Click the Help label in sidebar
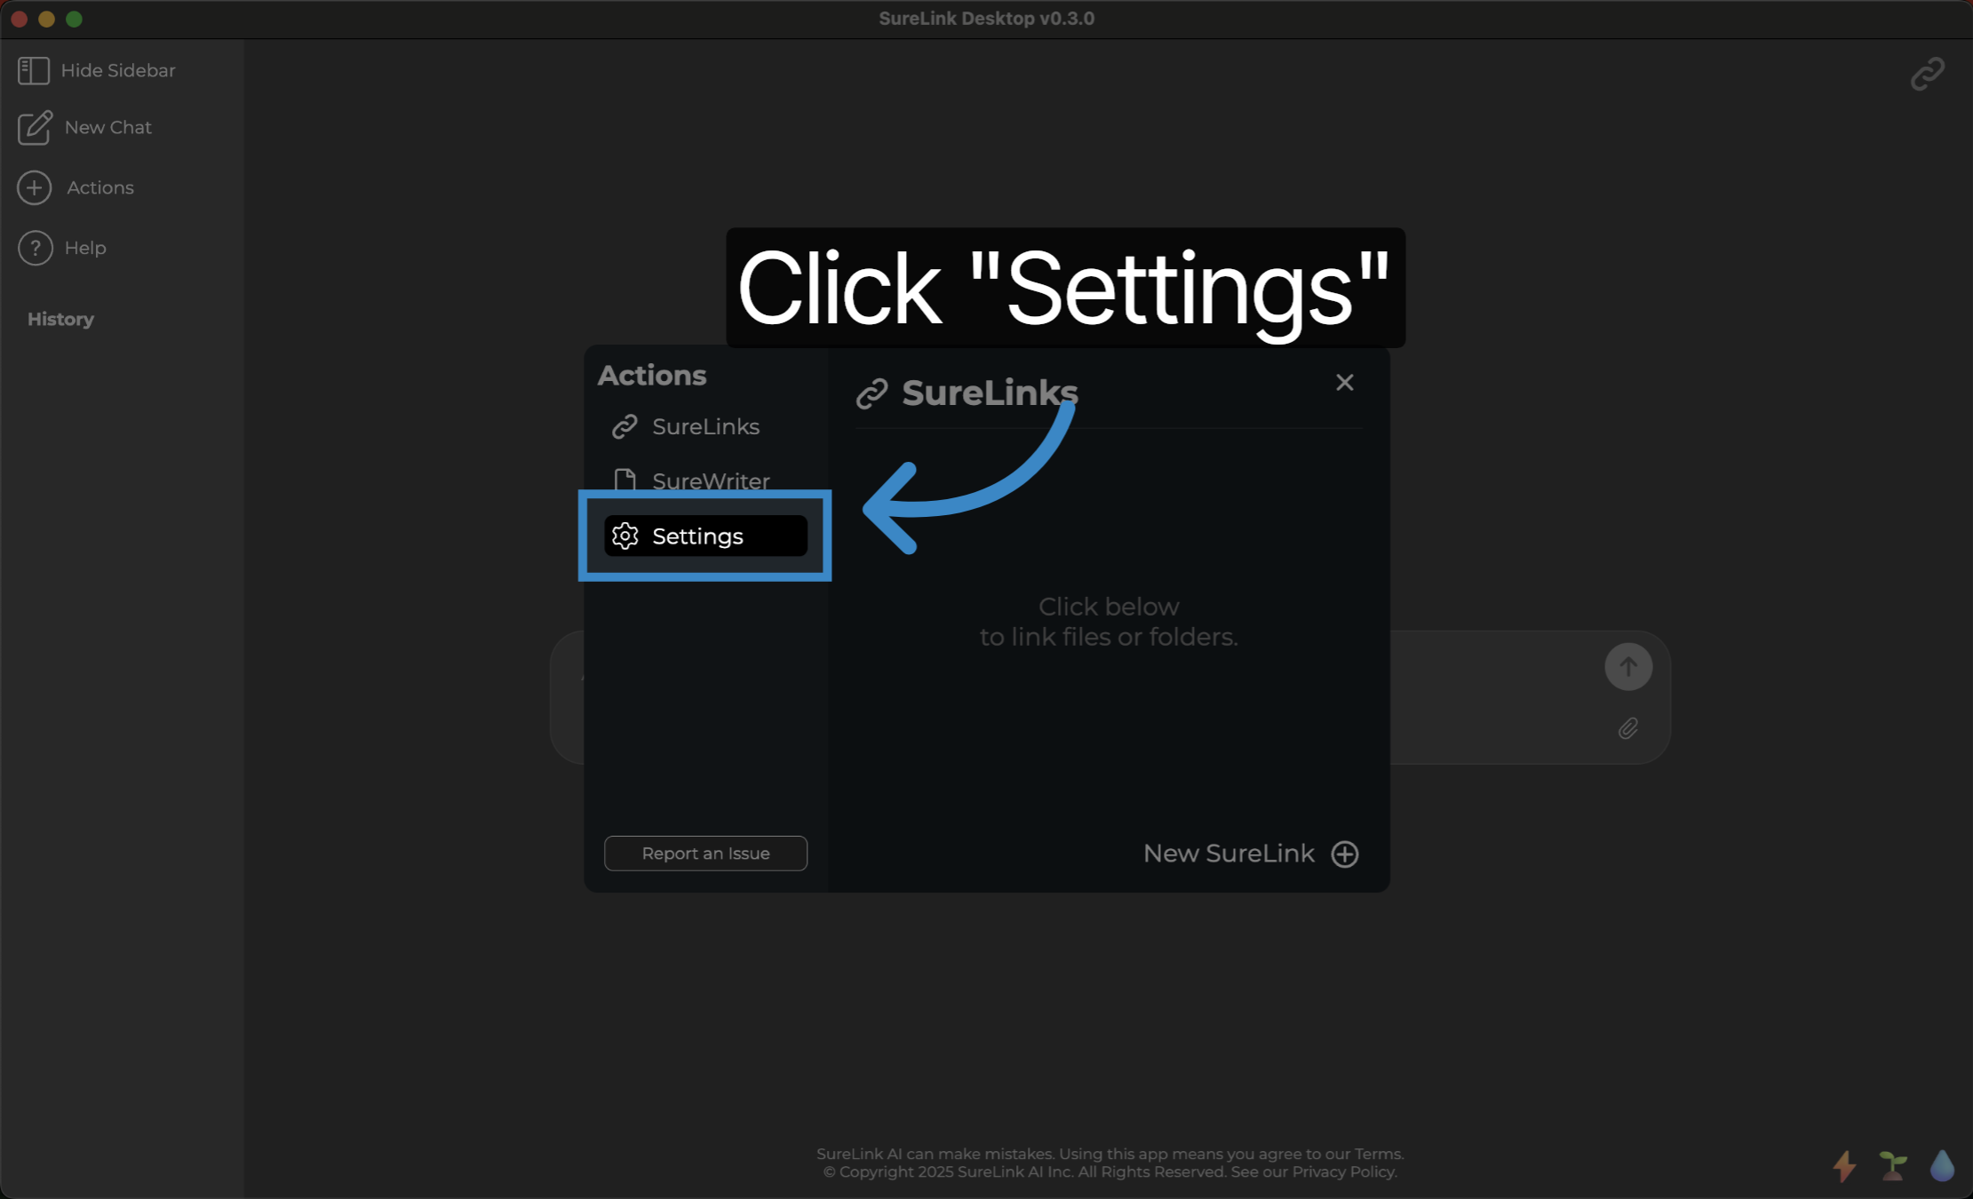Screen dimensions: 1973x1199 (x=85, y=248)
